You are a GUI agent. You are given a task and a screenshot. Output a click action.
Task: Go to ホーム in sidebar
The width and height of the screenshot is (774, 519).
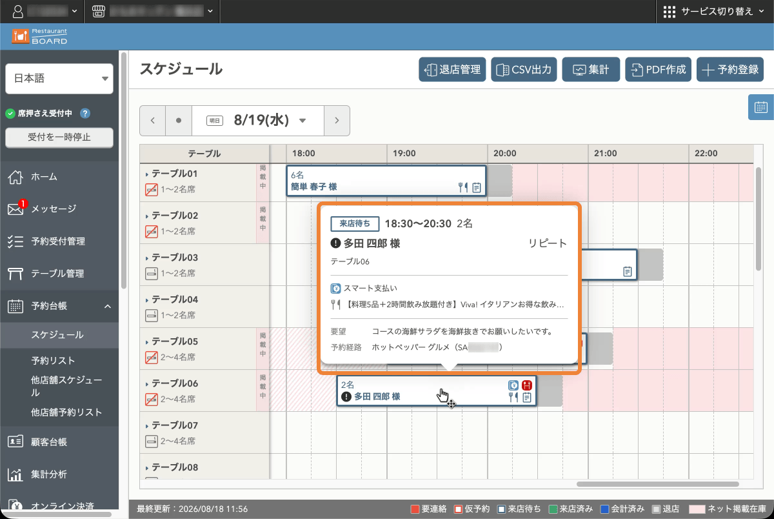pyautogui.click(x=59, y=176)
